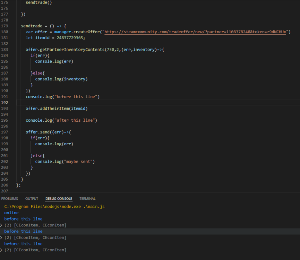Viewport: 300px width, 260px height.
Task: Expand the last CEconItem array output
Action: click(x=1, y=250)
